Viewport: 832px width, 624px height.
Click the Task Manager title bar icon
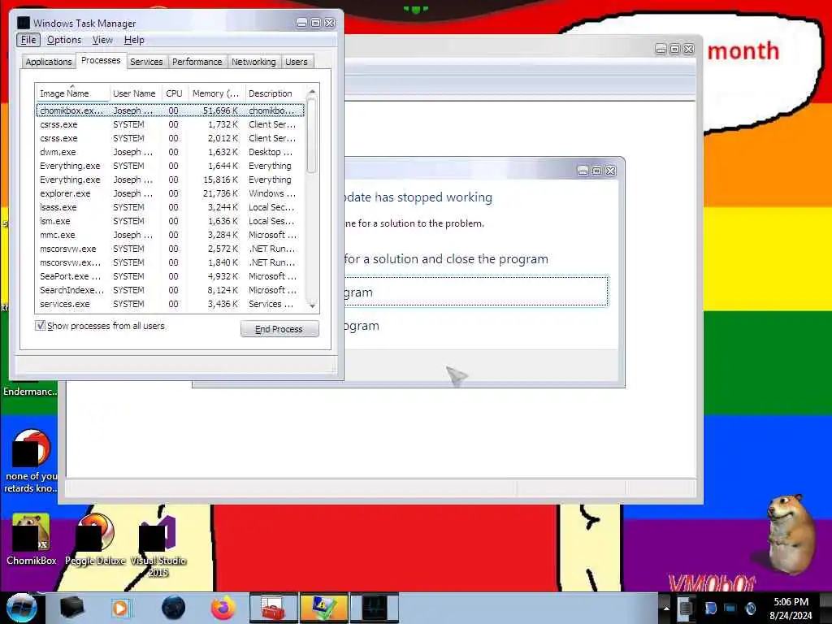(x=24, y=23)
